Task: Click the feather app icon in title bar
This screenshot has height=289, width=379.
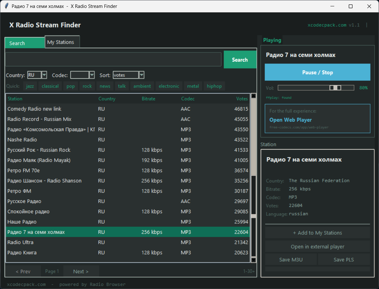Action: (x=6, y=6)
